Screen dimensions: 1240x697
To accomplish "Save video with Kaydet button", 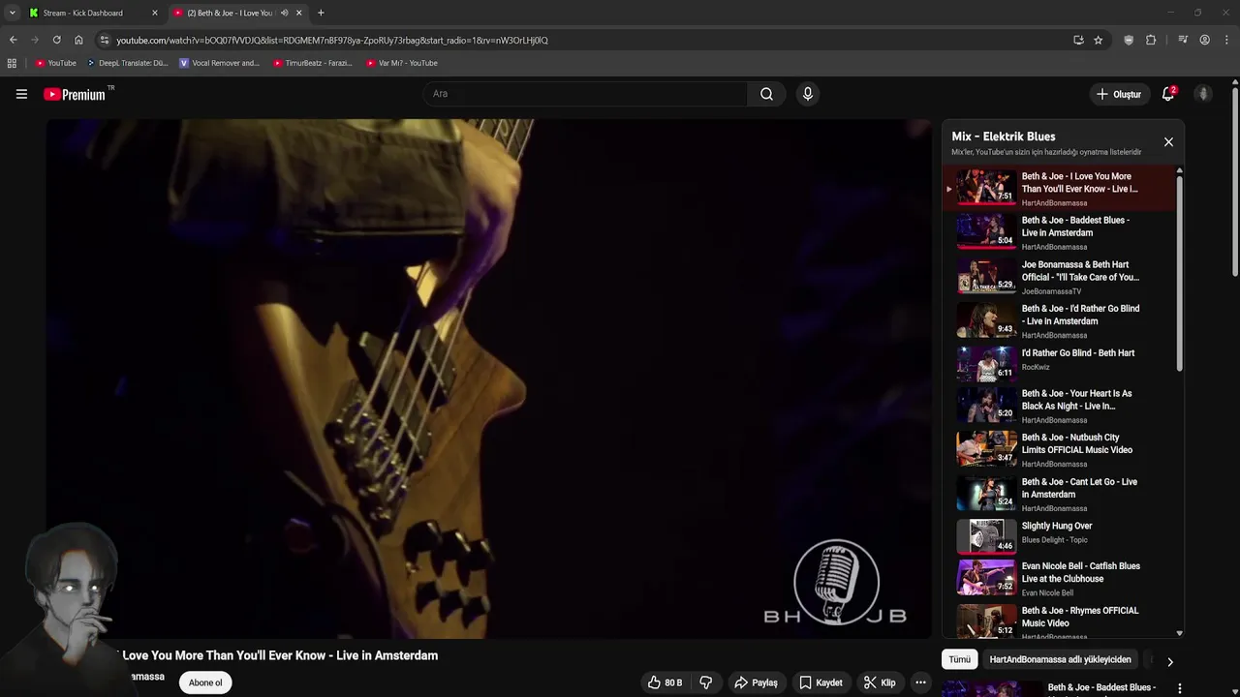I will click(821, 682).
